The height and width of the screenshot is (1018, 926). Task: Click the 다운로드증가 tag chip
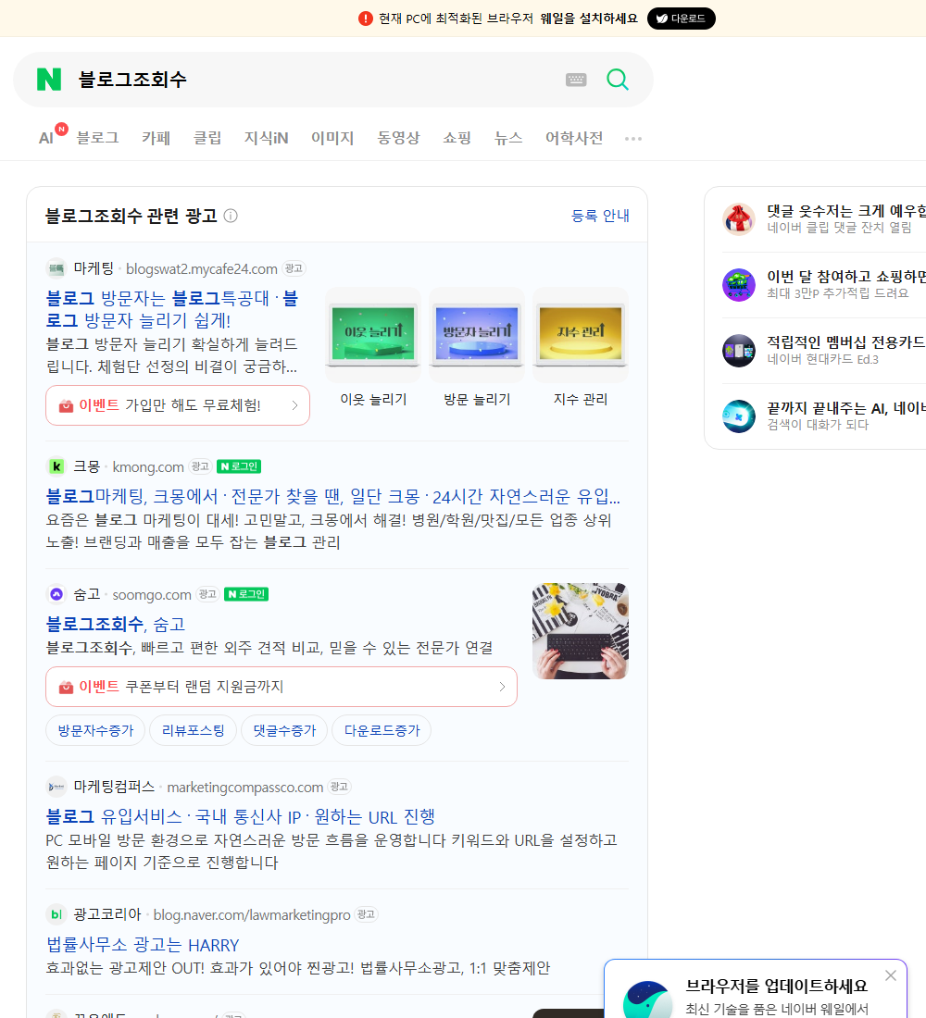point(382,730)
